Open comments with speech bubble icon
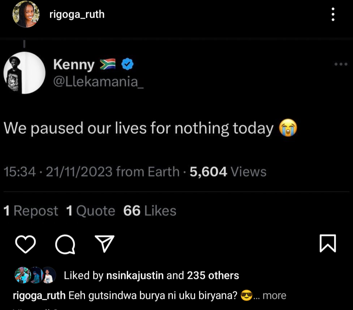This screenshot has height=310, width=353. pyautogui.click(x=65, y=244)
